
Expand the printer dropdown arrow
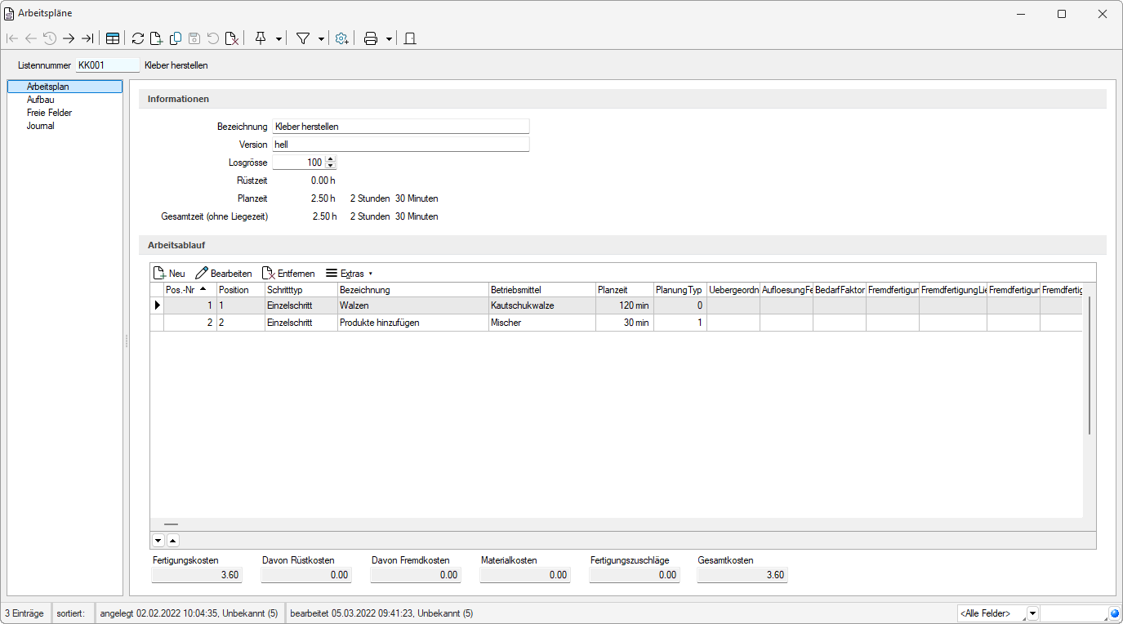pyautogui.click(x=389, y=38)
